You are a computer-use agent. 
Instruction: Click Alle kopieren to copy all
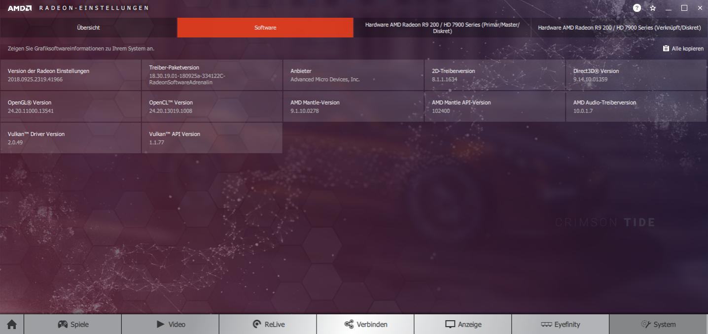point(683,49)
